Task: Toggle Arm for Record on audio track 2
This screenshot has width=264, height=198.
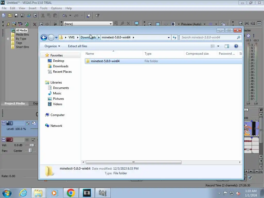Action: point(27,139)
